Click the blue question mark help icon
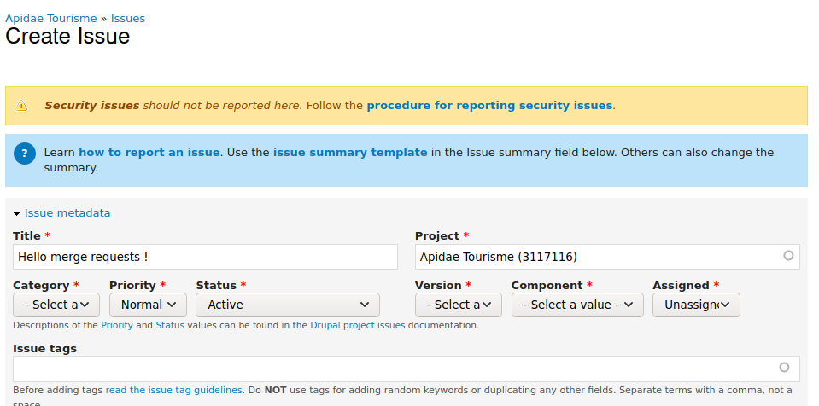Screen dimensions: 819x406 [25, 154]
